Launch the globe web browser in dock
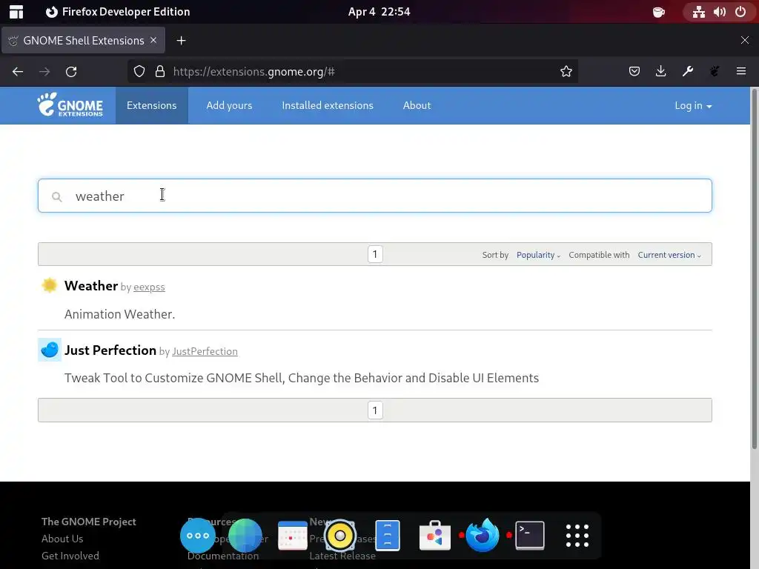The image size is (759, 569). (x=245, y=536)
